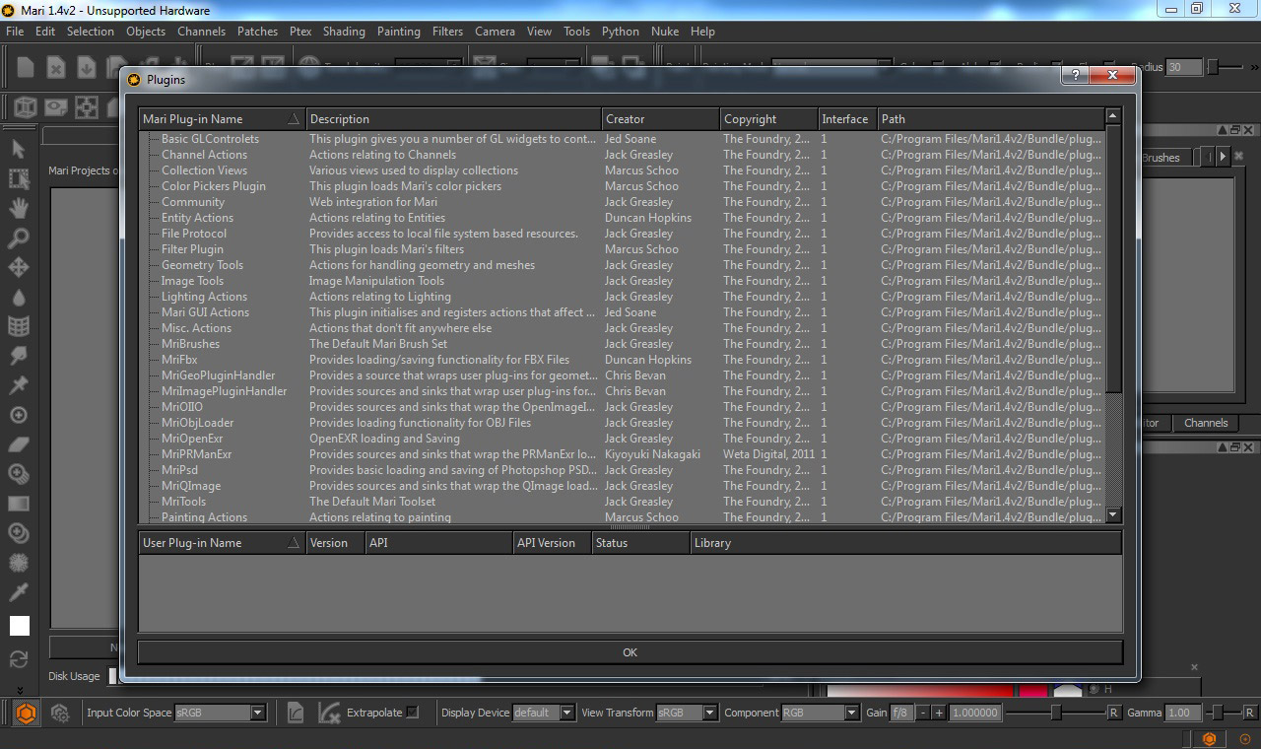The height and width of the screenshot is (749, 1261).
Task: Select the arrow Select tool in left toolbar
Action: pos(18,149)
